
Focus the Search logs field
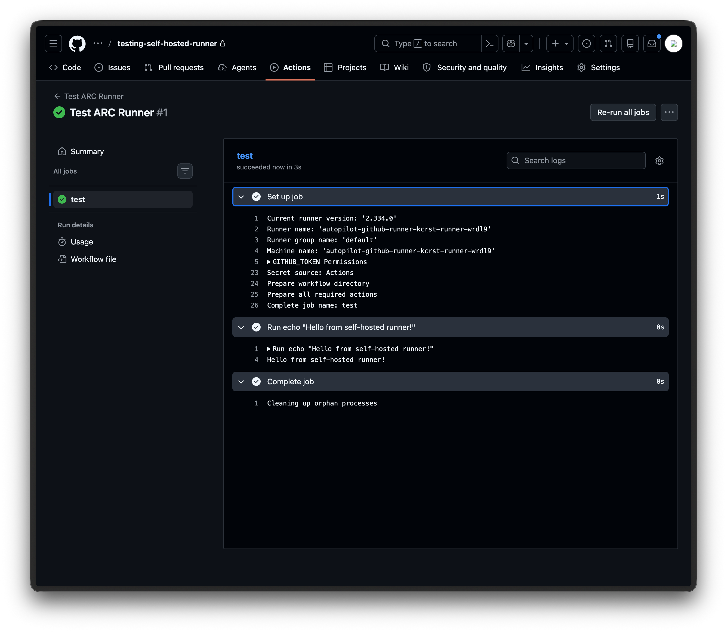576,160
